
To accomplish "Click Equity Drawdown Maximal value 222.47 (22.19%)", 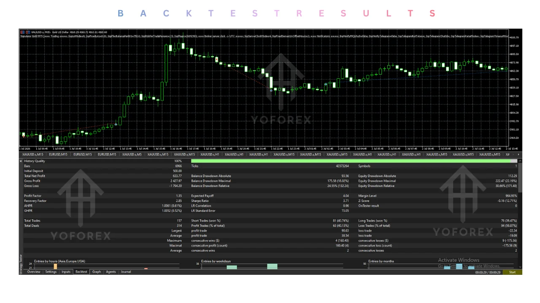I will pos(506,181).
